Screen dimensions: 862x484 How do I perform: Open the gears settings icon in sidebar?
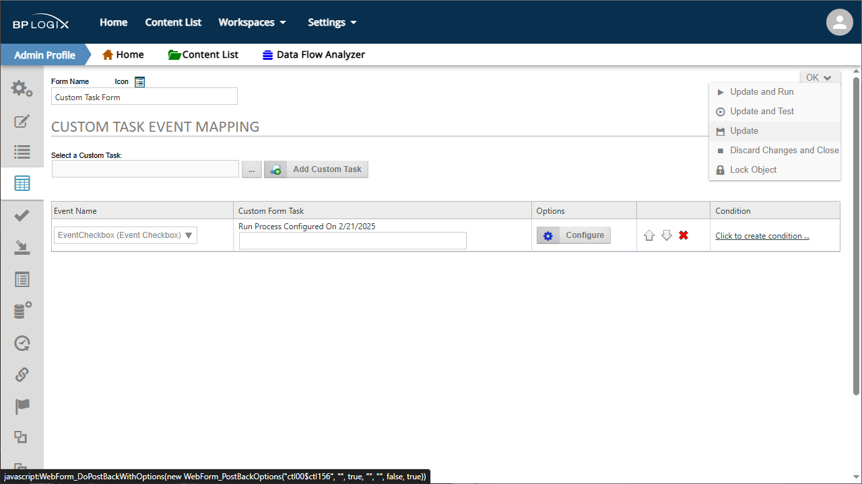click(22, 88)
